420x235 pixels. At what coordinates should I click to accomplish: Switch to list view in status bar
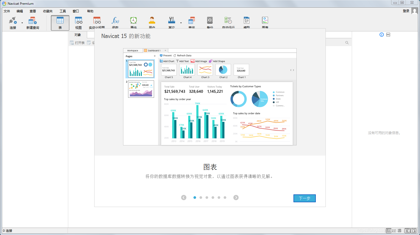pos(388,231)
